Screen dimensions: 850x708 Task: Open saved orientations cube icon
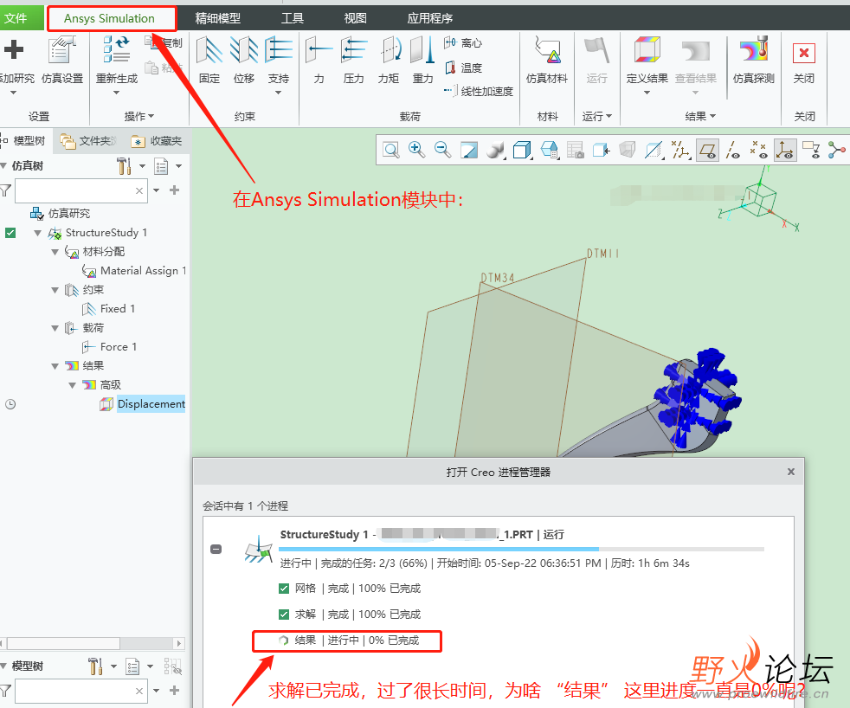[521, 150]
